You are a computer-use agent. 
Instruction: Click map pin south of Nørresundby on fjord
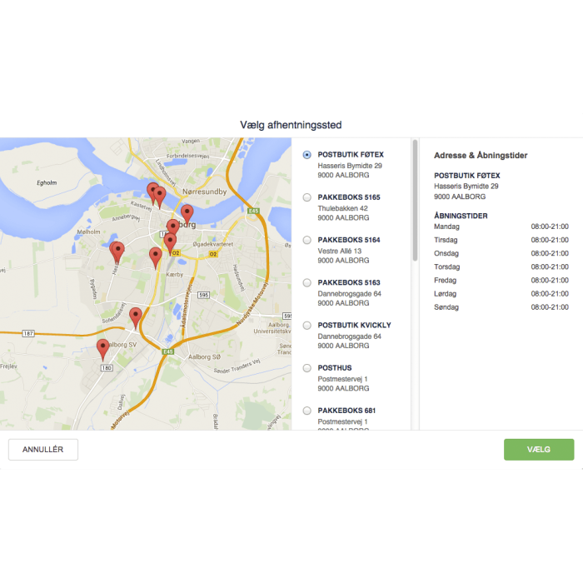[187, 214]
